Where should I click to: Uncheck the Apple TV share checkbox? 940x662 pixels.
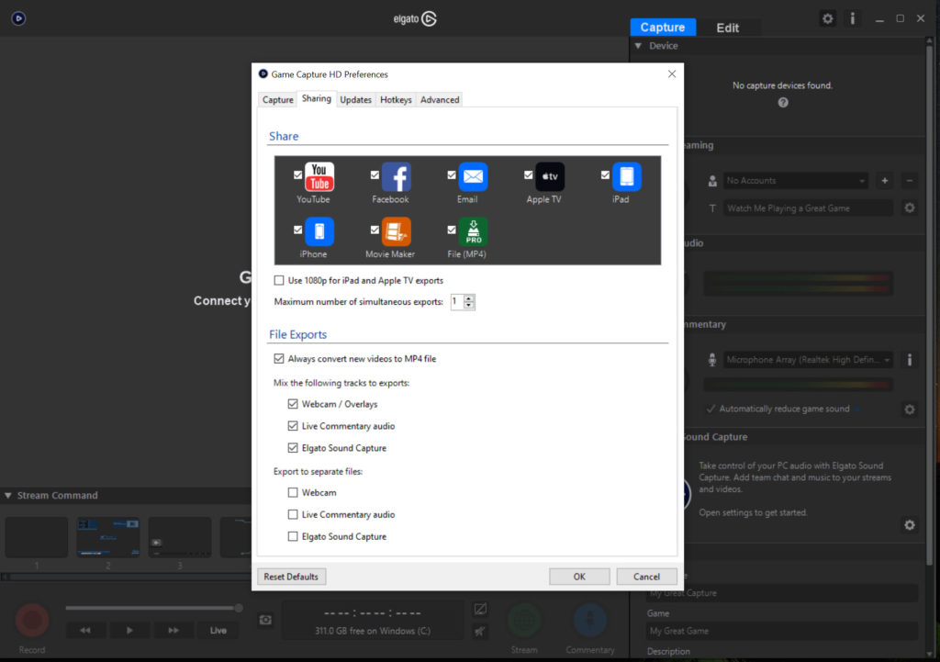528,175
